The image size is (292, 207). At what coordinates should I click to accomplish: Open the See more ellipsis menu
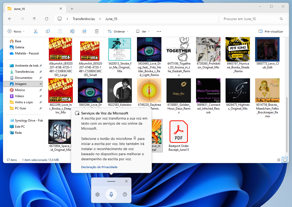pos(159,32)
